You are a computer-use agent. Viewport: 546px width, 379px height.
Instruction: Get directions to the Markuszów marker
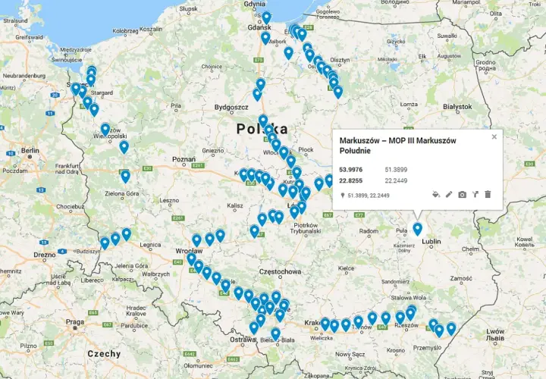475,194
